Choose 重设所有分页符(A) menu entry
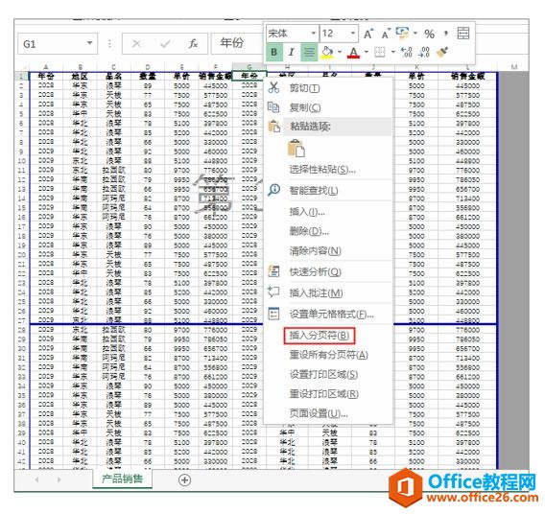545x514 pixels. click(x=328, y=355)
